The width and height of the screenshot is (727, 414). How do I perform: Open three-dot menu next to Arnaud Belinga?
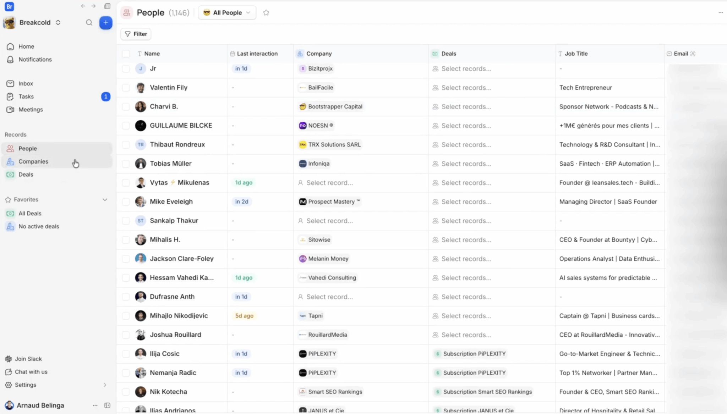95,405
